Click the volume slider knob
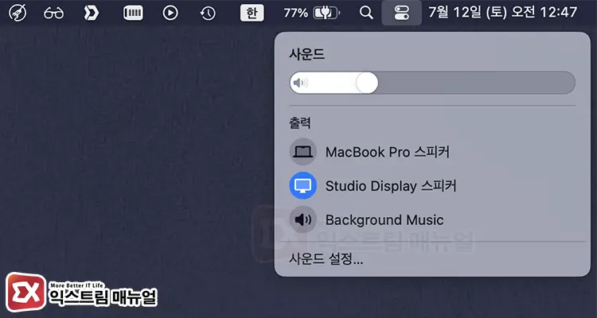The image size is (597, 318). click(x=367, y=83)
